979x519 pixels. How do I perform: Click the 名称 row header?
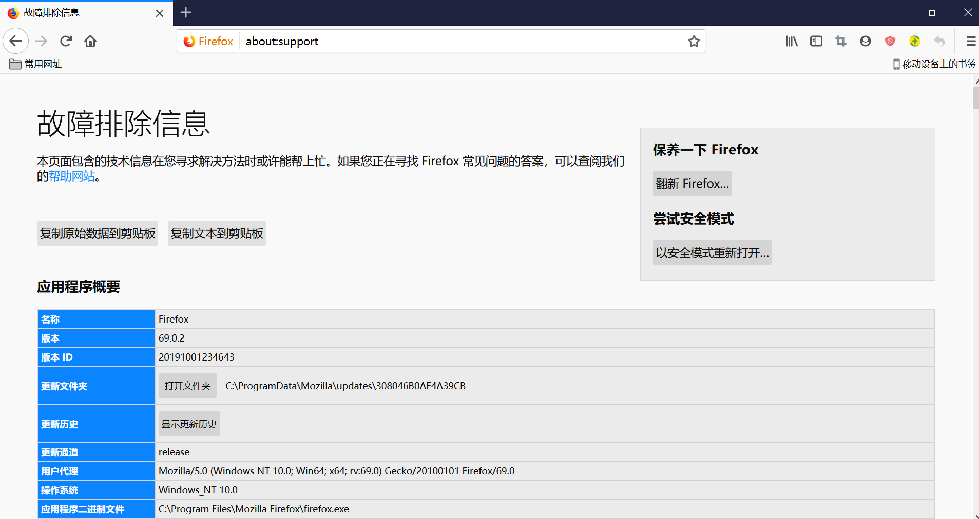coord(96,319)
